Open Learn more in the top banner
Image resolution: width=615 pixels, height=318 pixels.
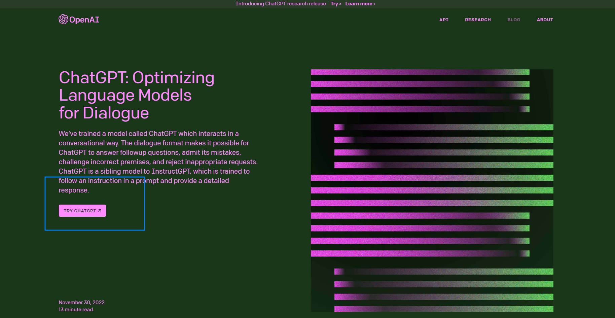360,4
